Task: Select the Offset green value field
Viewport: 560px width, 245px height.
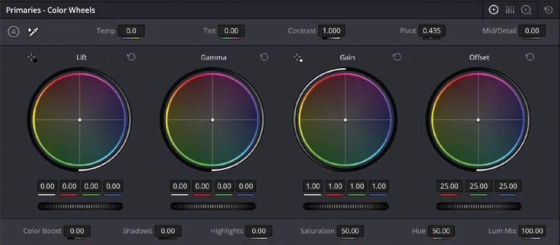Action: coord(479,186)
